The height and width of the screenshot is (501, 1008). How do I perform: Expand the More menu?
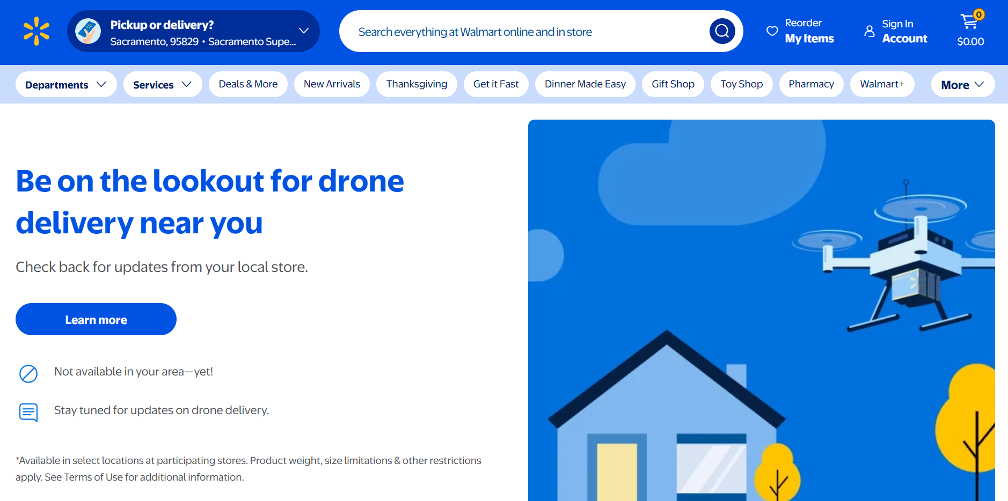tap(962, 85)
